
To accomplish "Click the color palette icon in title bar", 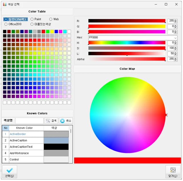I will (5, 4).
